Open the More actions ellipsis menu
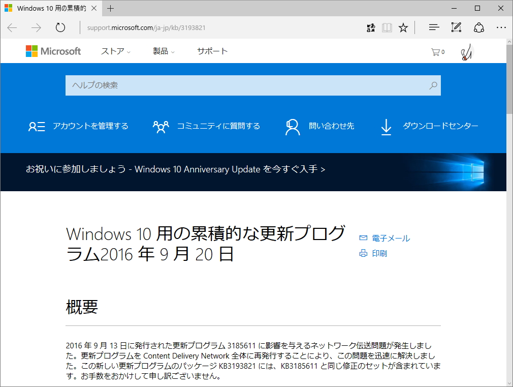 (501, 27)
